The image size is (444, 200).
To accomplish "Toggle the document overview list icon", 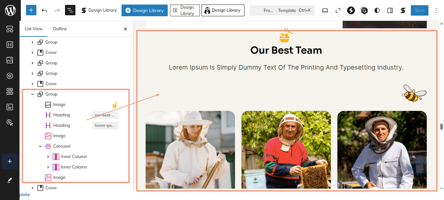I will 70,10.
